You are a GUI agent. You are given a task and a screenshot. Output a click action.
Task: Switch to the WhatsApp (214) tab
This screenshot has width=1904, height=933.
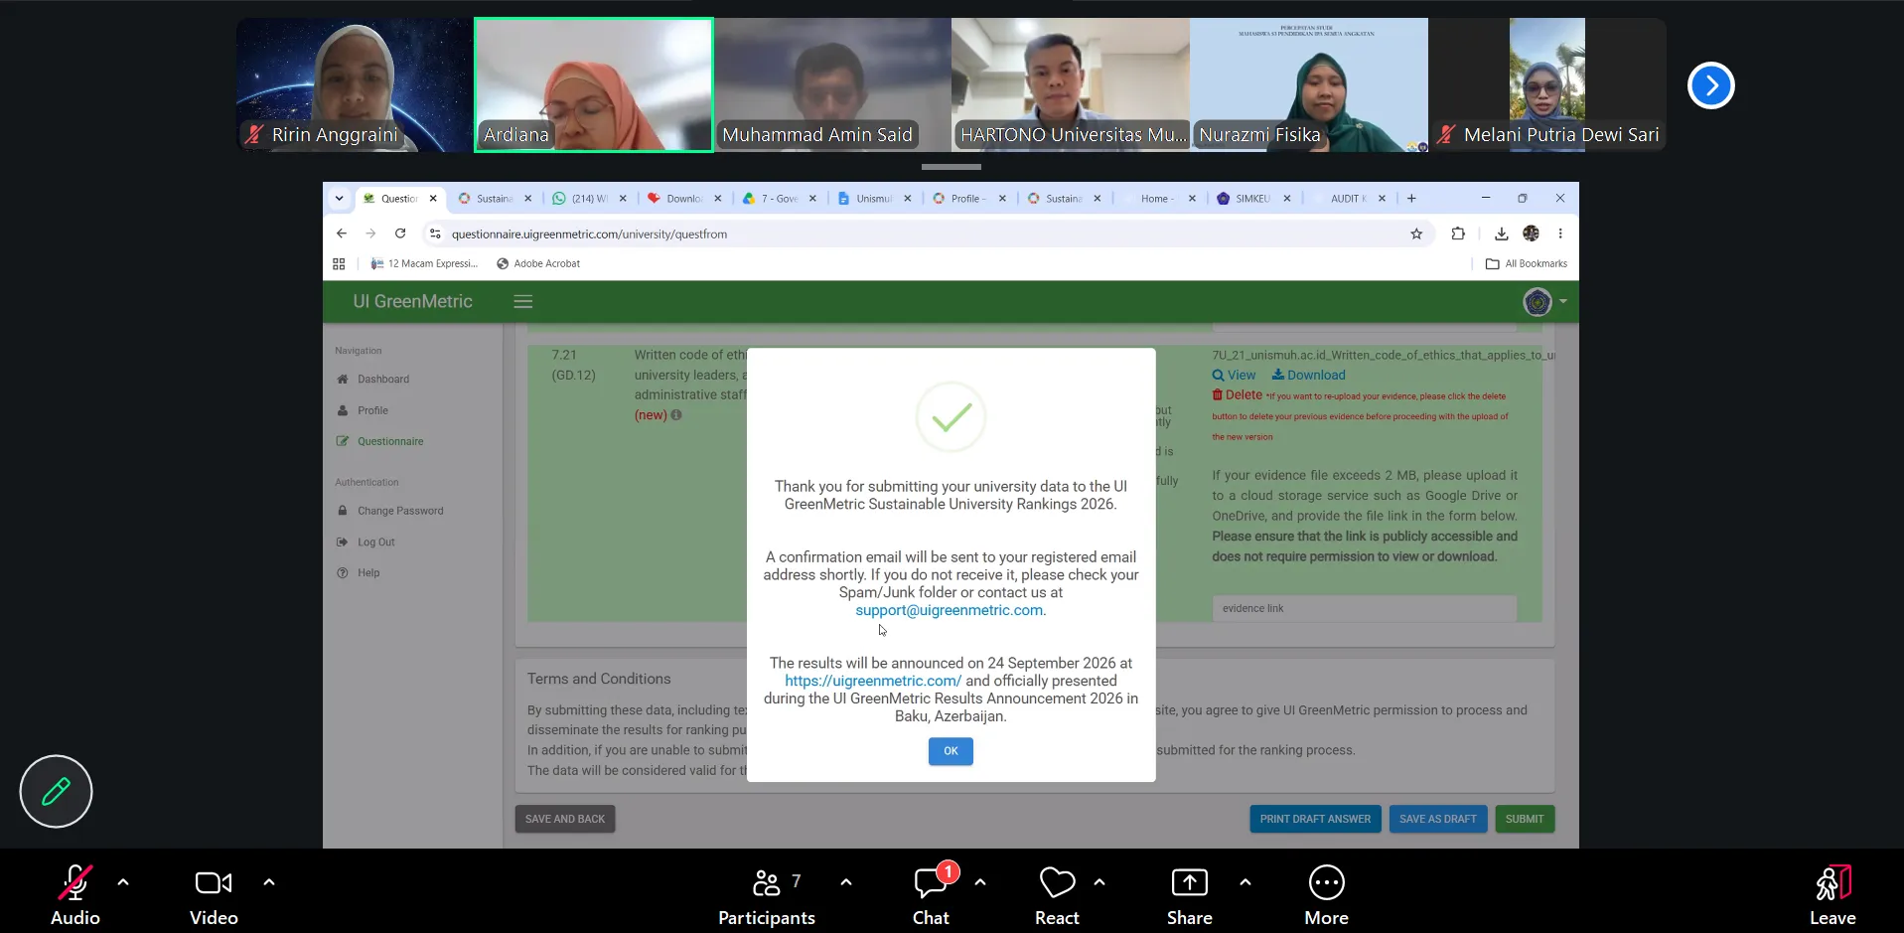coord(590,199)
